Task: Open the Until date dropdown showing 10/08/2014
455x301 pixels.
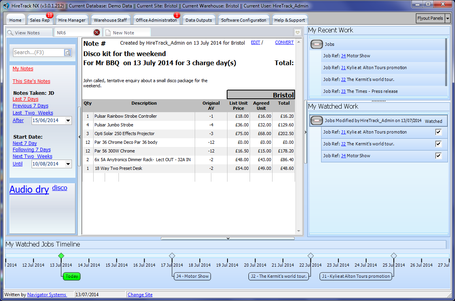Action: coord(68,164)
